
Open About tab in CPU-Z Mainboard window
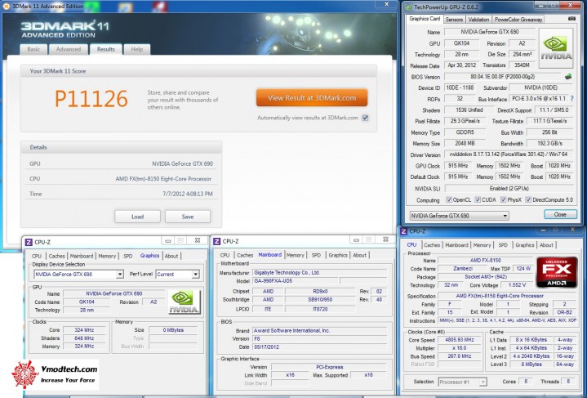click(x=360, y=255)
